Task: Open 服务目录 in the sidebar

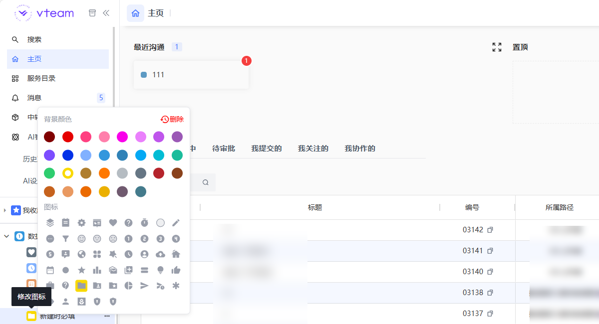Action: [58, 78]
